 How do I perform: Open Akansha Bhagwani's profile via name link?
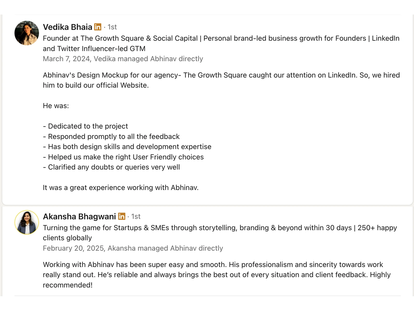point(79,216)
